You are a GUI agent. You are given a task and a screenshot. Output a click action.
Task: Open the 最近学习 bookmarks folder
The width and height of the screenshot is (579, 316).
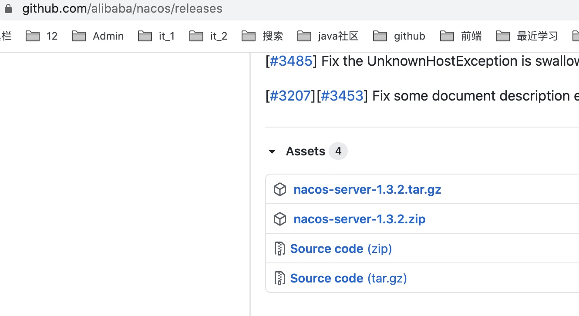point(527,36)
